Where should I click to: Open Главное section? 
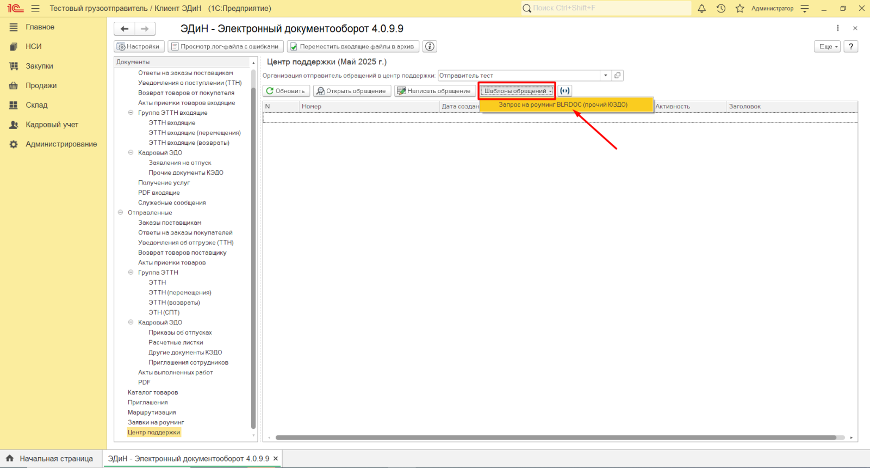pos(40,27)
